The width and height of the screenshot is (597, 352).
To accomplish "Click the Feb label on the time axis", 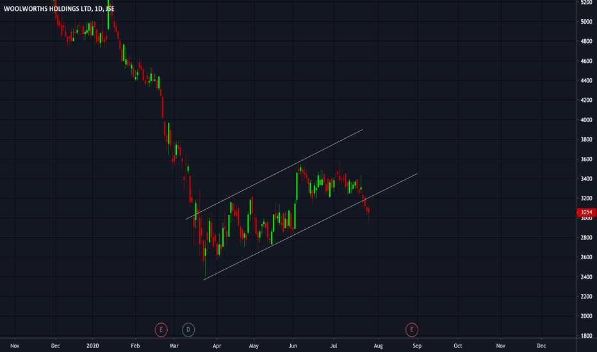I will [135, 346].
